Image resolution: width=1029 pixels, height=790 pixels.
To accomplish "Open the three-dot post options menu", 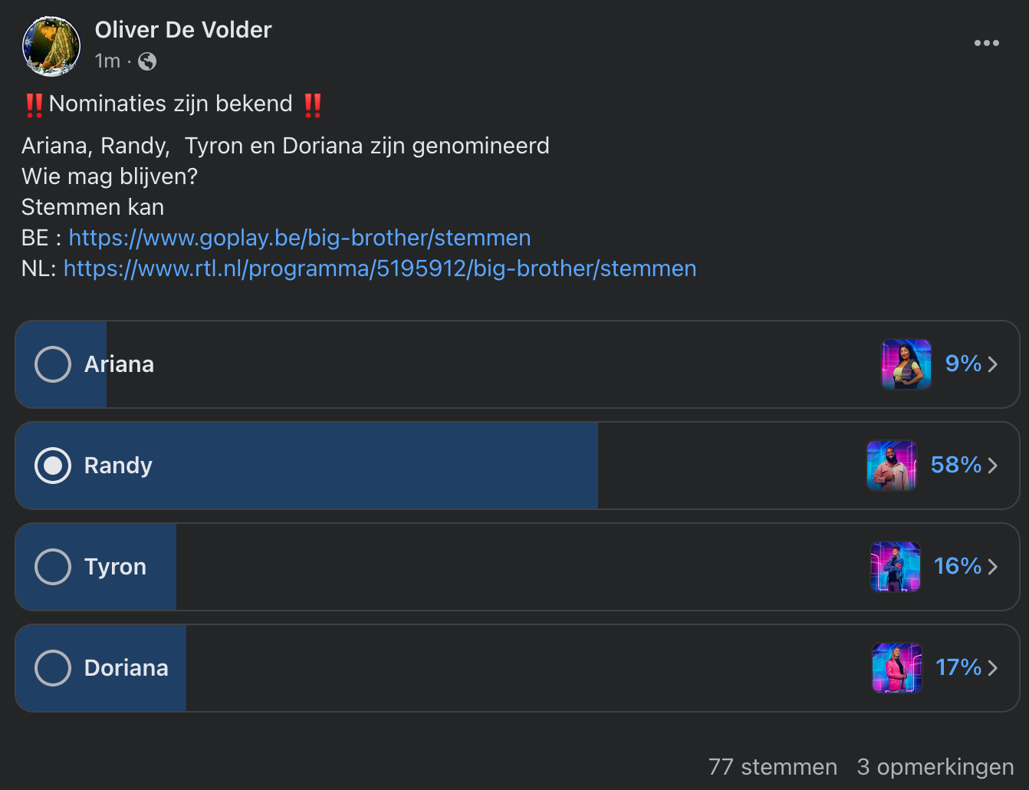I will pyautogui.click(x=986, y=43).
